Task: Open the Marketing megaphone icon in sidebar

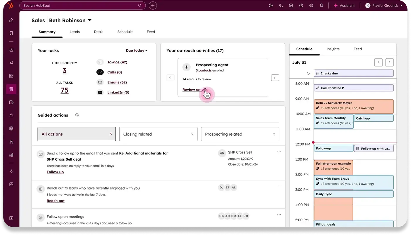Action: 11,63
